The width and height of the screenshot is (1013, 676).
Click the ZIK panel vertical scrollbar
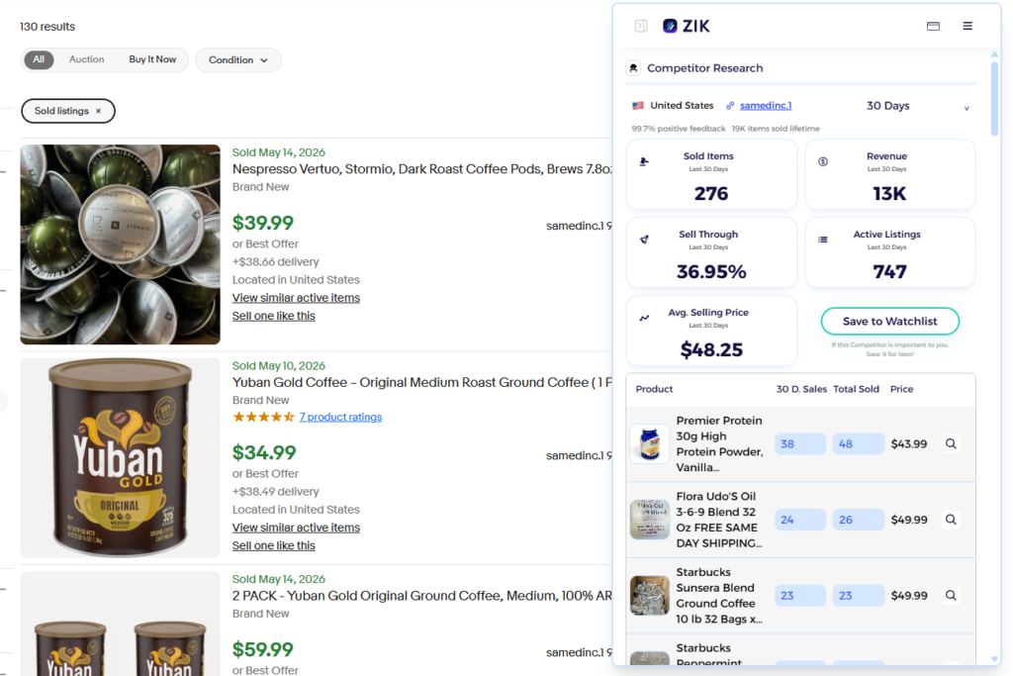(x=995, y=97)
